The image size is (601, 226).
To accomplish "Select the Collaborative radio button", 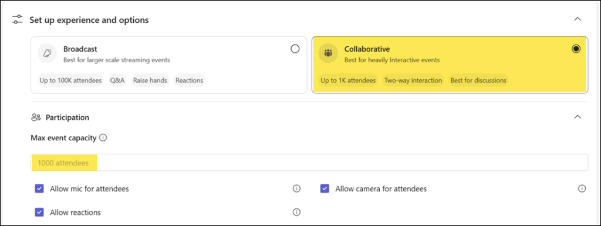I will pos(576,49).
